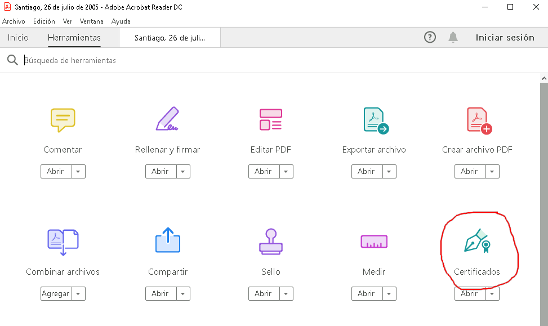Select the Iniciar sesión link
The height and width of the screenshot is (326, 548).
[x=505, y=37]
